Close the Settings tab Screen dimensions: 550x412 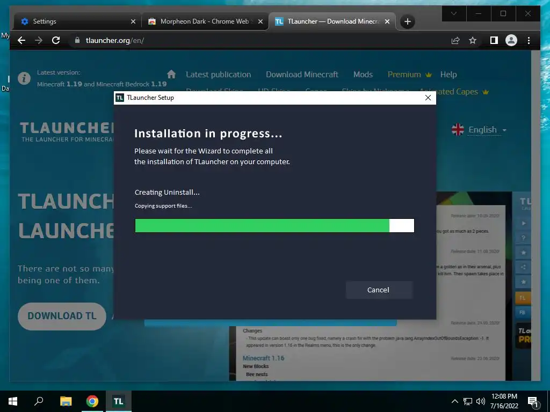pyautogui.click(x=133, y=21)
